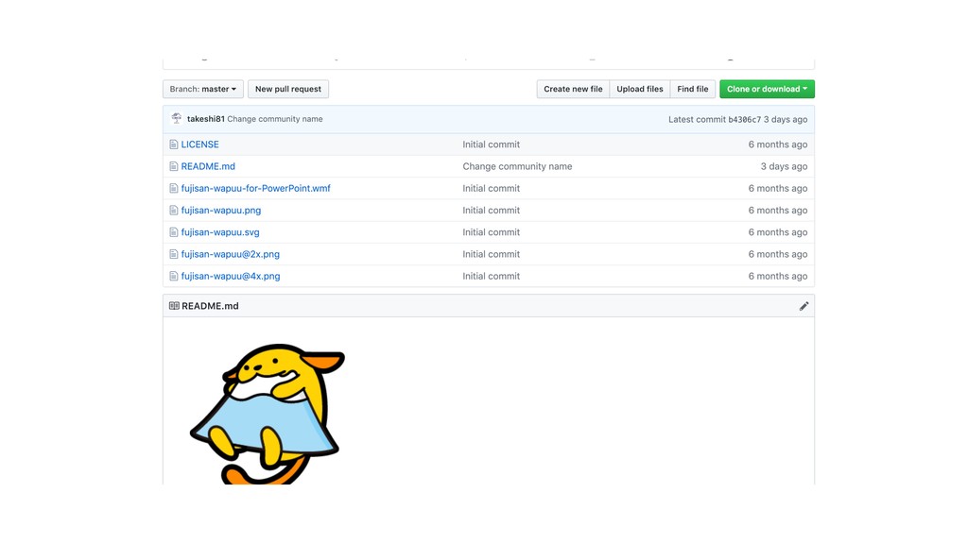Open README.md in the file list
The height and width of the screenshot is (544, 968).
coord(208,166)
